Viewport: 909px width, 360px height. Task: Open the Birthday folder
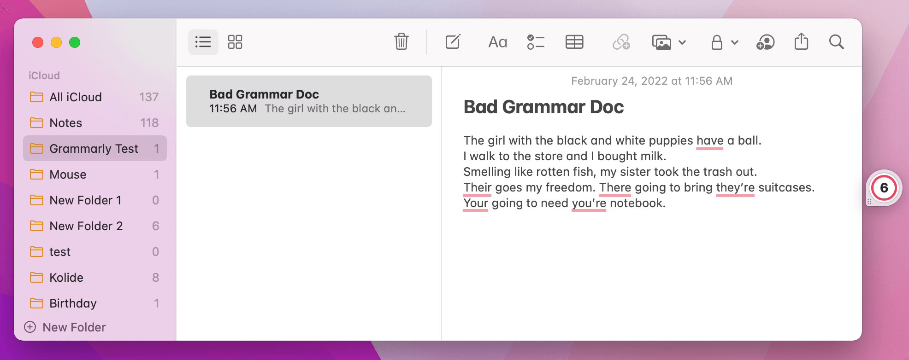click(x=95, y=303)
